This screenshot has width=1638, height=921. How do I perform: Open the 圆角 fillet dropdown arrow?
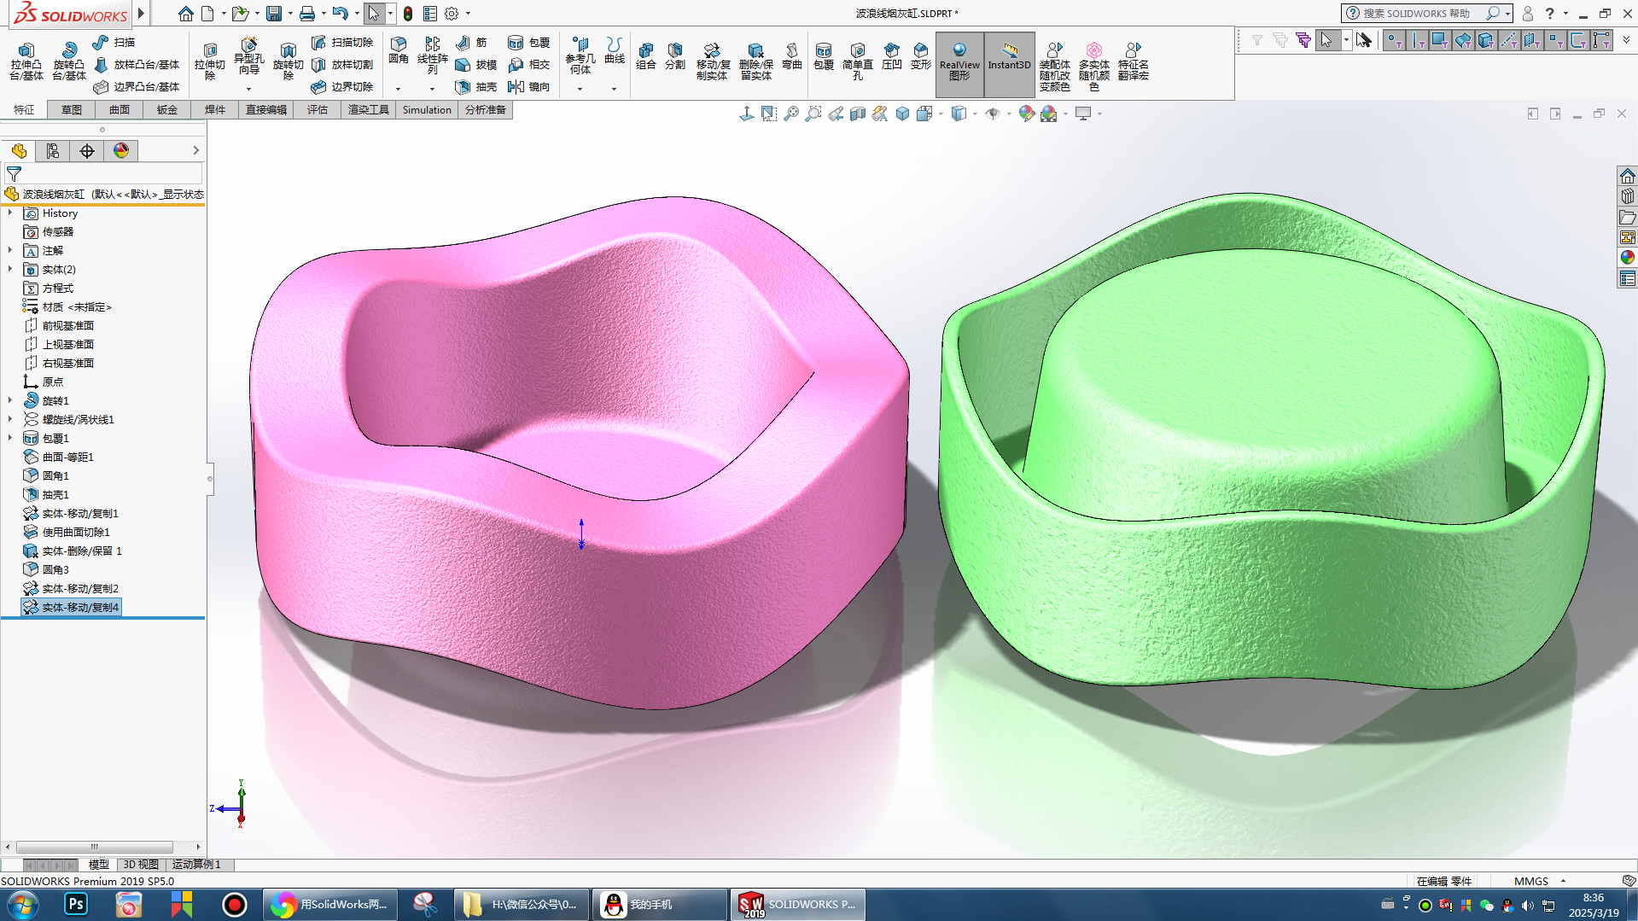coord(398,89)
